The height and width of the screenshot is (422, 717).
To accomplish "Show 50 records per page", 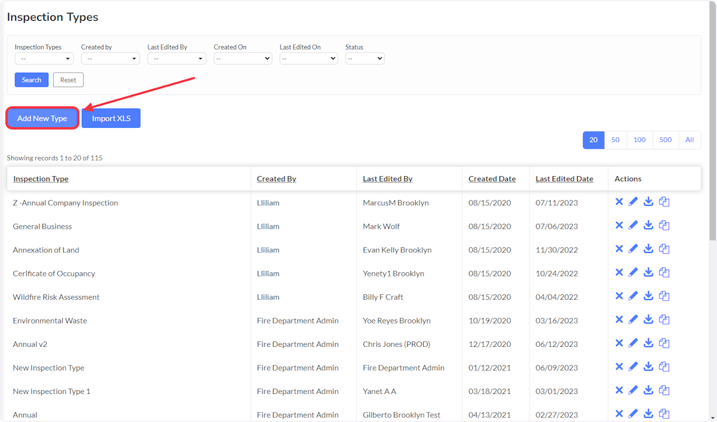I will click(615, 140).
